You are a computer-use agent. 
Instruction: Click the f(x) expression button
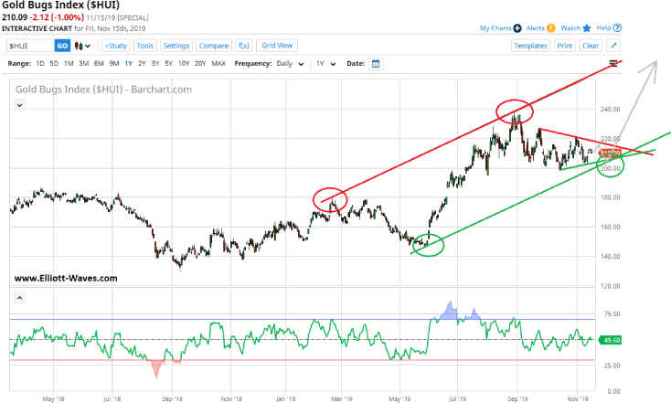tap(243, 45)
